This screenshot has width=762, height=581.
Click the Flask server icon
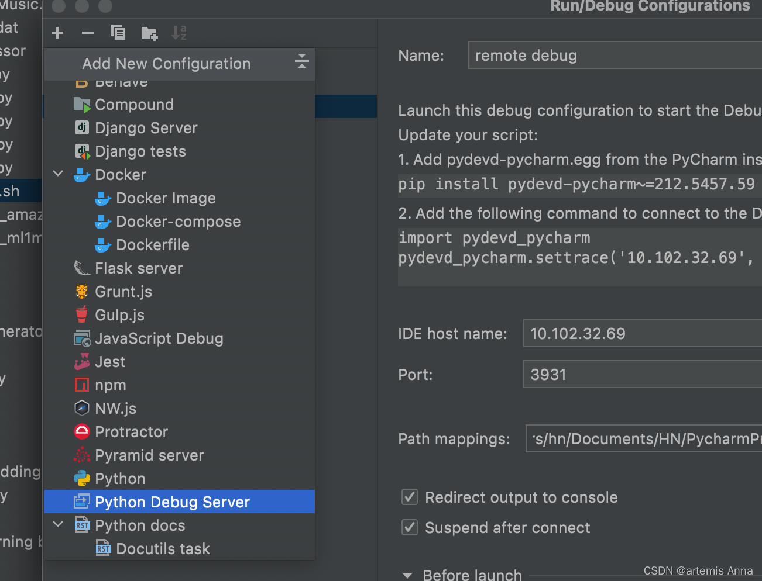pos(82,268)
